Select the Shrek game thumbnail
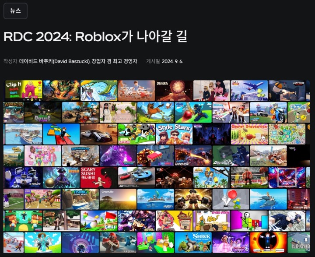Viewport: 315px width, 257px height. 193,242
